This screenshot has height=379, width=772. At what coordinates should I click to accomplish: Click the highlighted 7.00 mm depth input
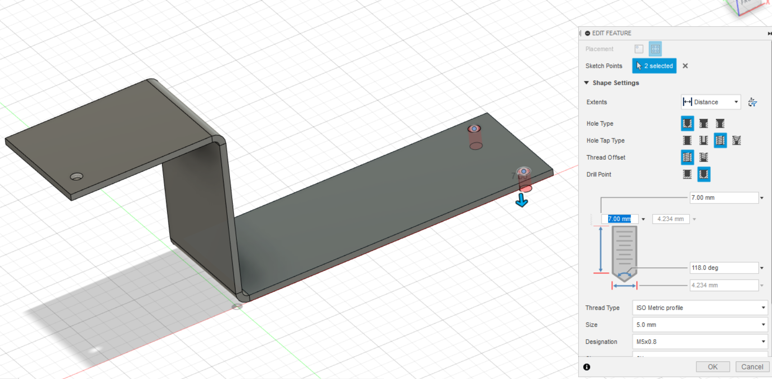tap(620, 219)
